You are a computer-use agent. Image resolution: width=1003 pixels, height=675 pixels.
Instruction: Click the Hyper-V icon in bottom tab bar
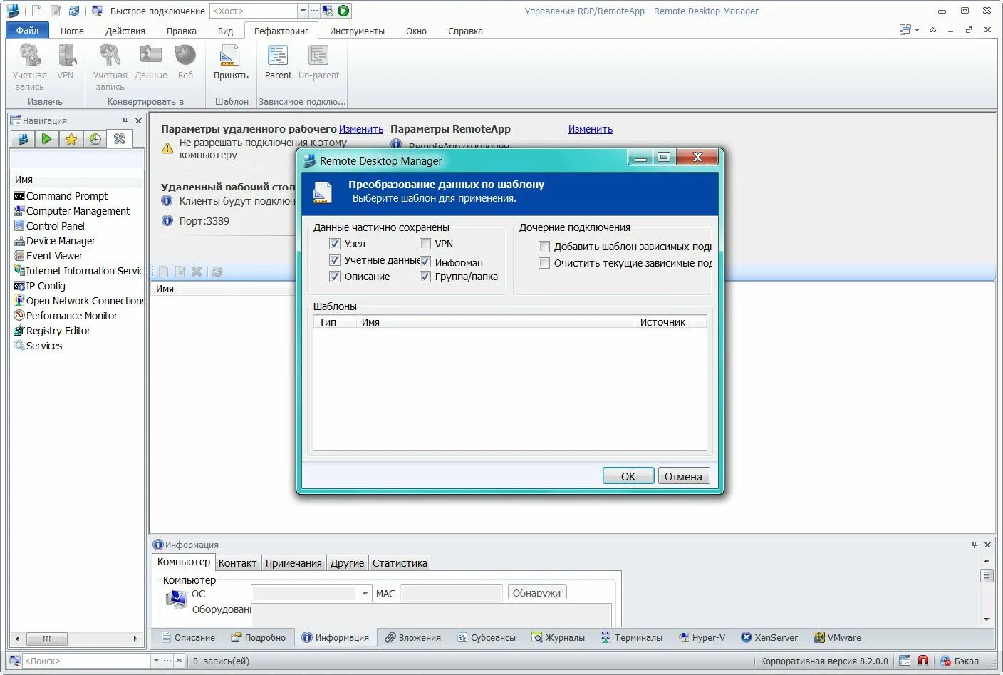pyautogui.click(x=684, y=637)
